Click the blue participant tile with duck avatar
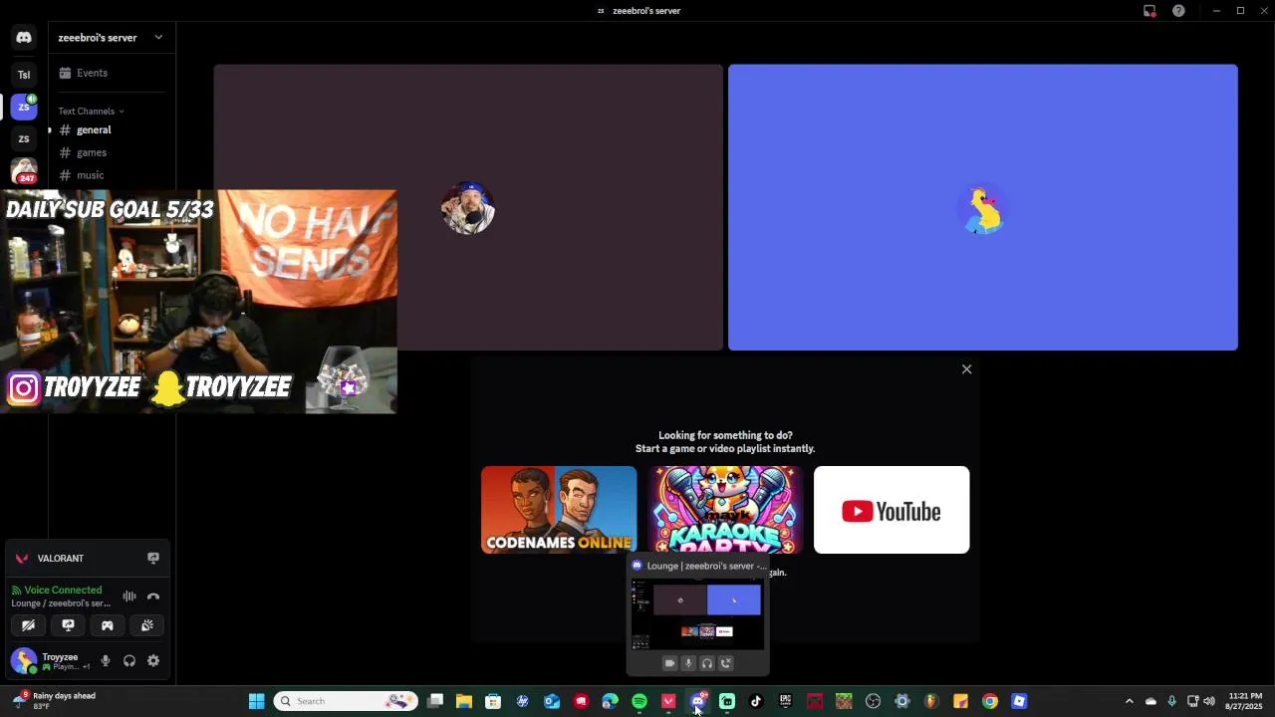The height and width of the screenshot is (717, 1275). click(x=983, y=207)
